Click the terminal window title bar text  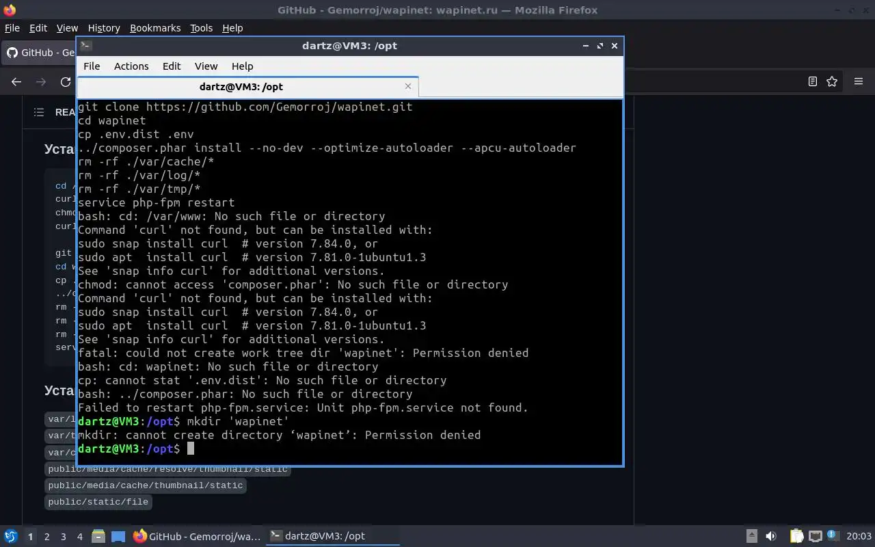349,46
